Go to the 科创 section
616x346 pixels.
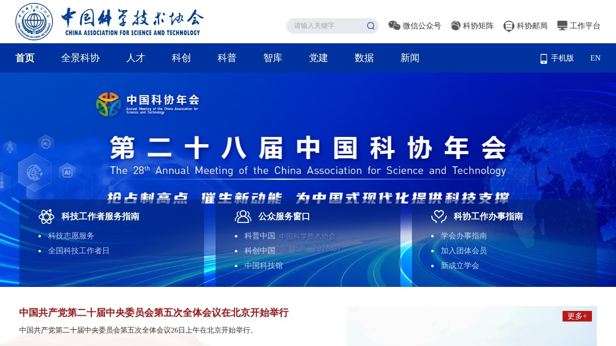tap(181, 58)
